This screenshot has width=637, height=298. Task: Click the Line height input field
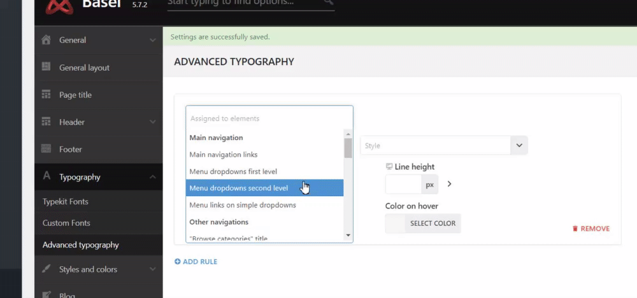click(403, 185)
